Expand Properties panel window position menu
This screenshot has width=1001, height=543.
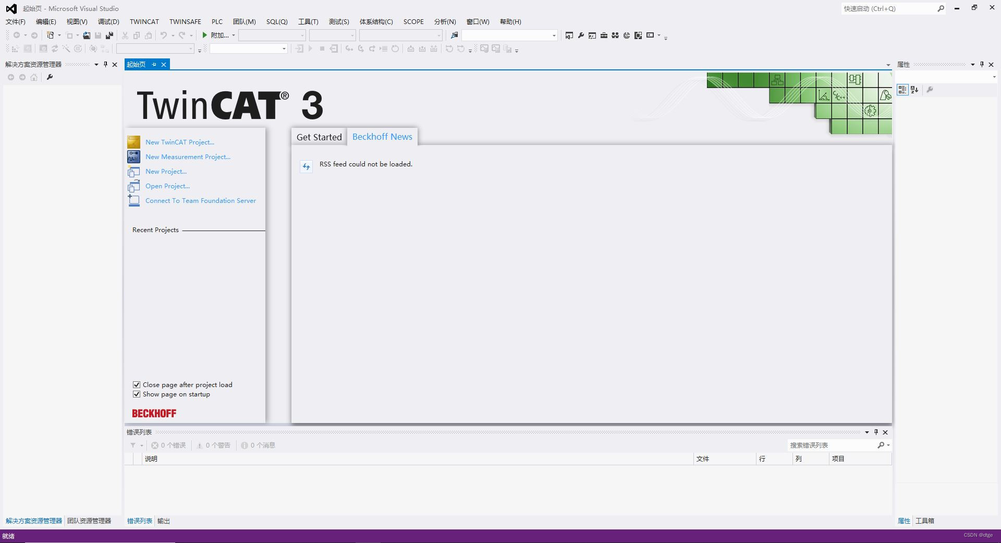[x=972, y=65]
